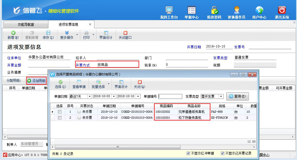The width and height of the screenshot is (297, 160).
Task: Open 我的工作台 from top bar
Action: point(169,11)
